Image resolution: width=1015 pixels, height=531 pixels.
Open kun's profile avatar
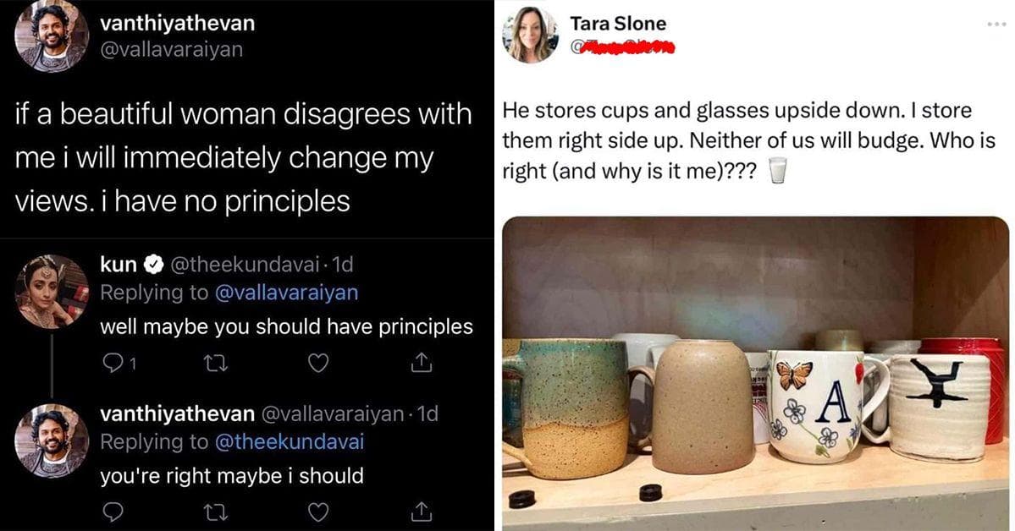[51, 291]
